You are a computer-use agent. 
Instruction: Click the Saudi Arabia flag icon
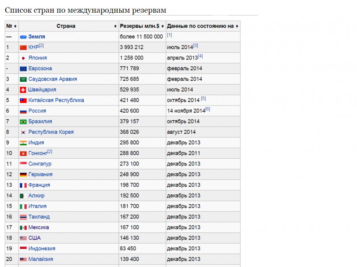(23, 79)
